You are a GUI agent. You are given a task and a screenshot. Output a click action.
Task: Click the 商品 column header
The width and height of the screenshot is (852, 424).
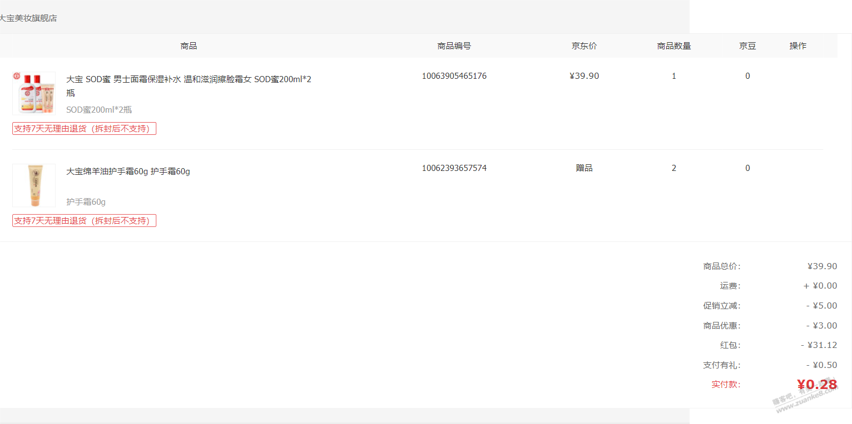pyautogui.click(x=189, y=46)
